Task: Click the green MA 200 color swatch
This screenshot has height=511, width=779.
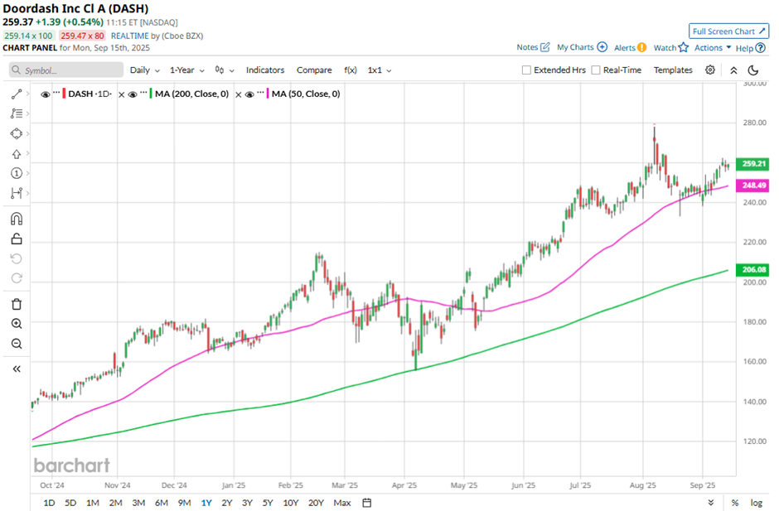Action: [151, 94]
